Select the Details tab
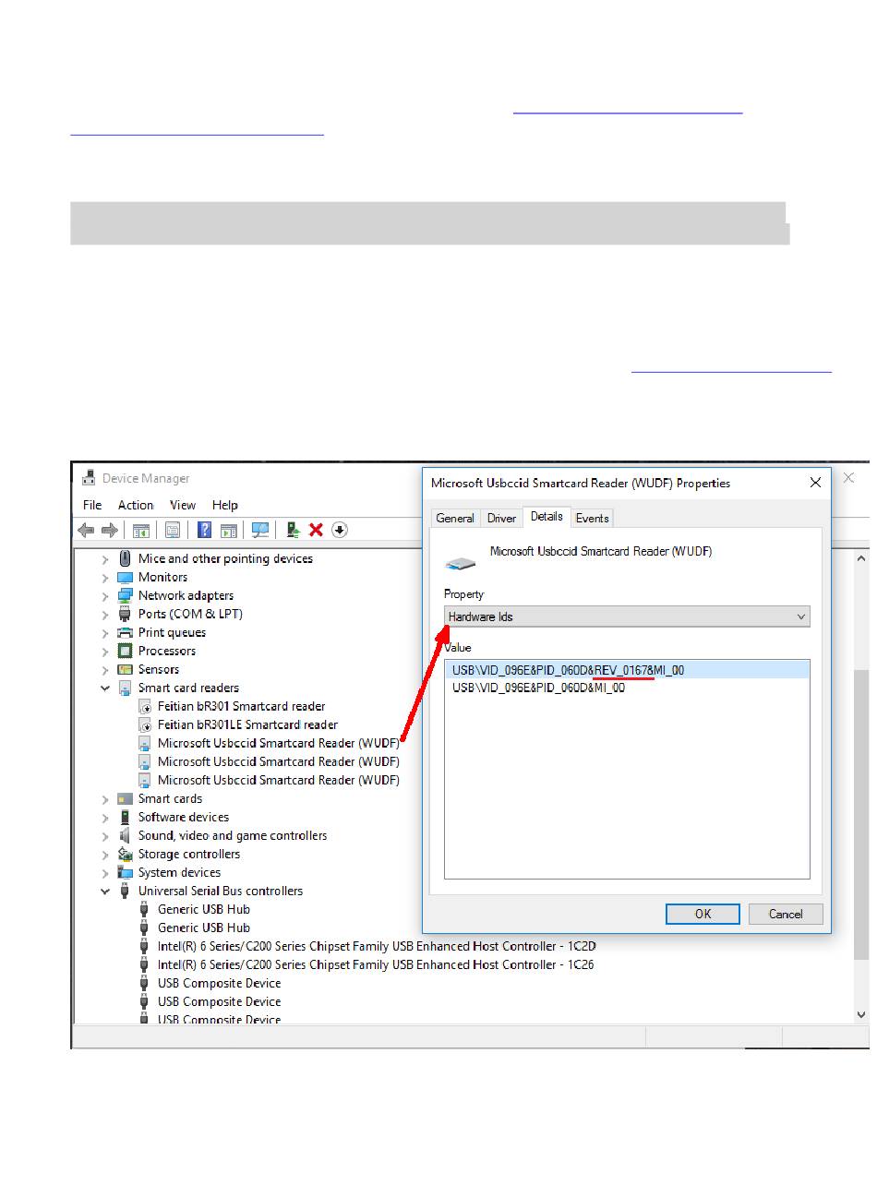The image size is (877, 1185). pyautogui.click(x=547, y=517)
